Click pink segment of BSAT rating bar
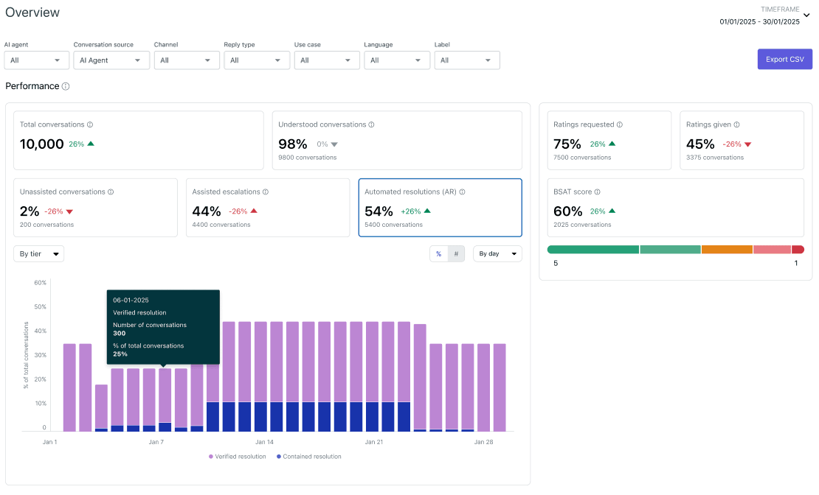The height and width of the screenshot is (495, 819). [772, 250]
